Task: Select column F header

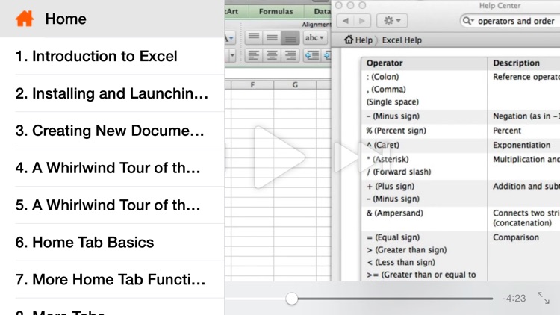Action: tap(252, 84)
